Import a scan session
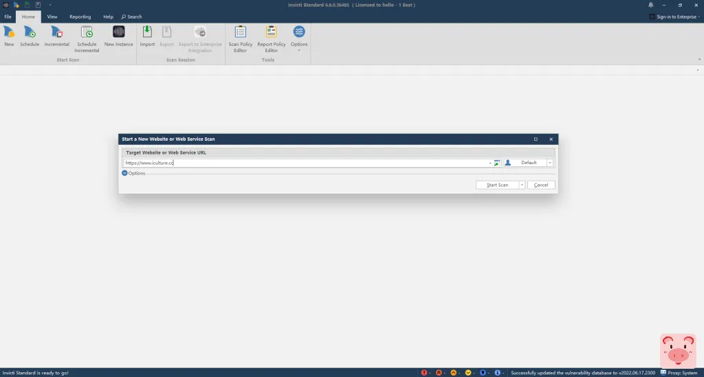 (x=147, y=36)
